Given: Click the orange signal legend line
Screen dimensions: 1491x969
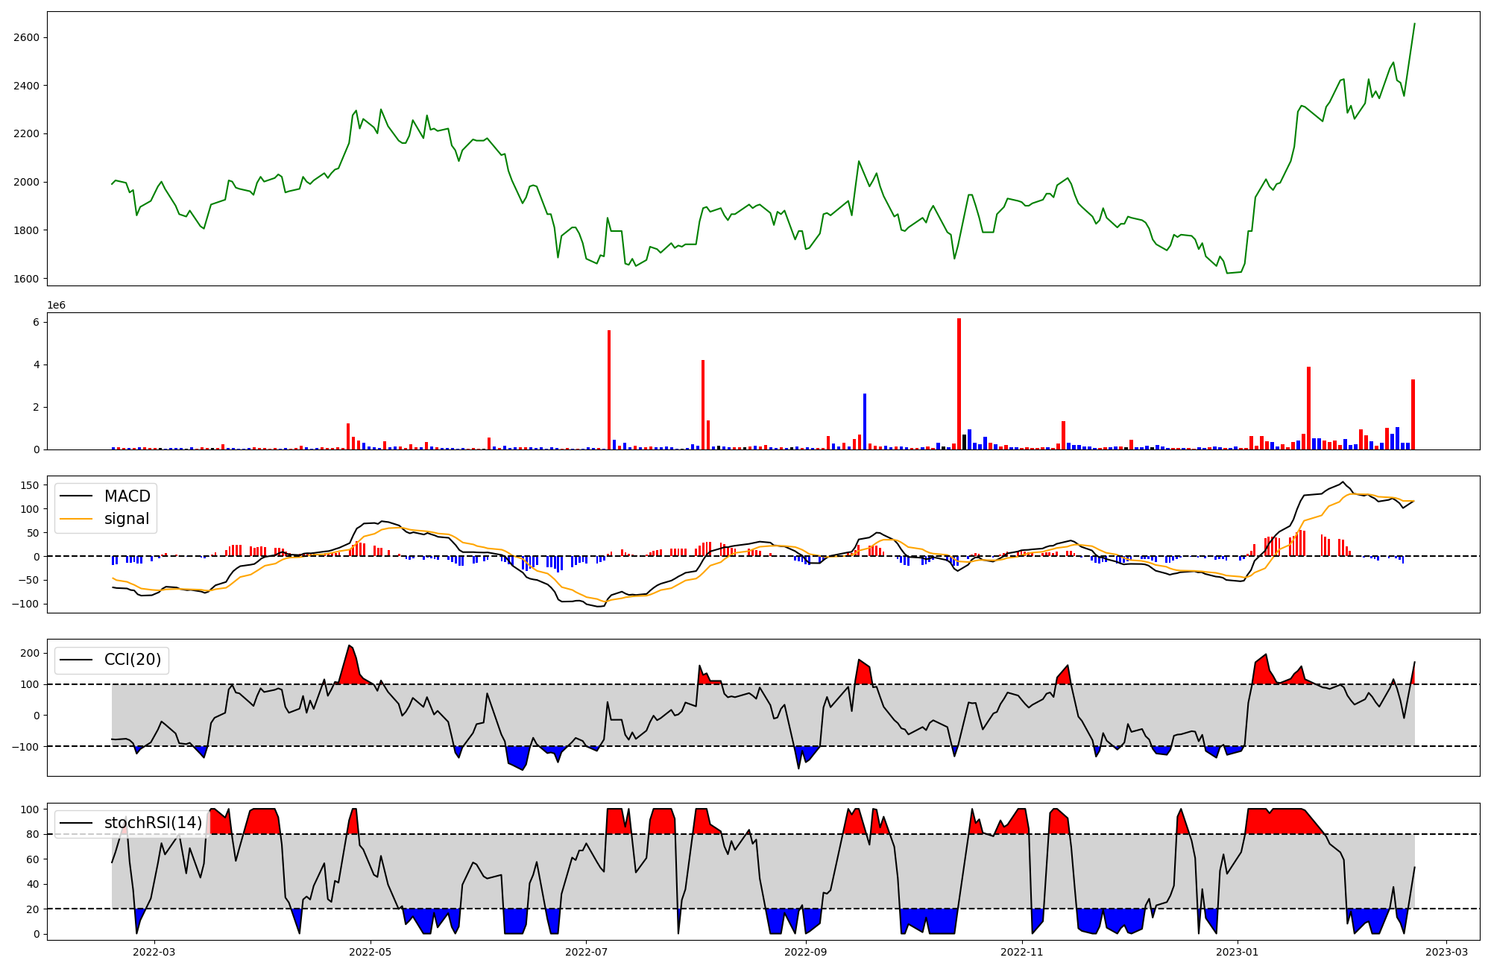Looking at the screenshot, I should click(76, 519).
